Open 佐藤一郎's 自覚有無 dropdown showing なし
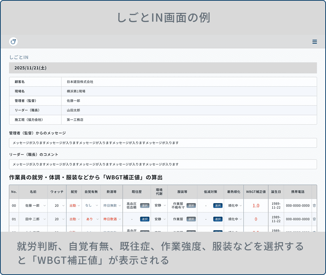This screenshot has height=275, width=326. click(91, 206)
